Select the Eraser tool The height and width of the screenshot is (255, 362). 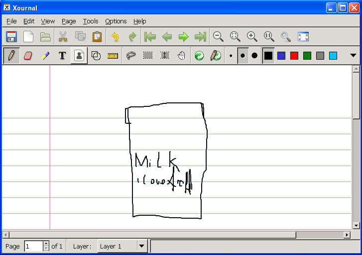28,56
